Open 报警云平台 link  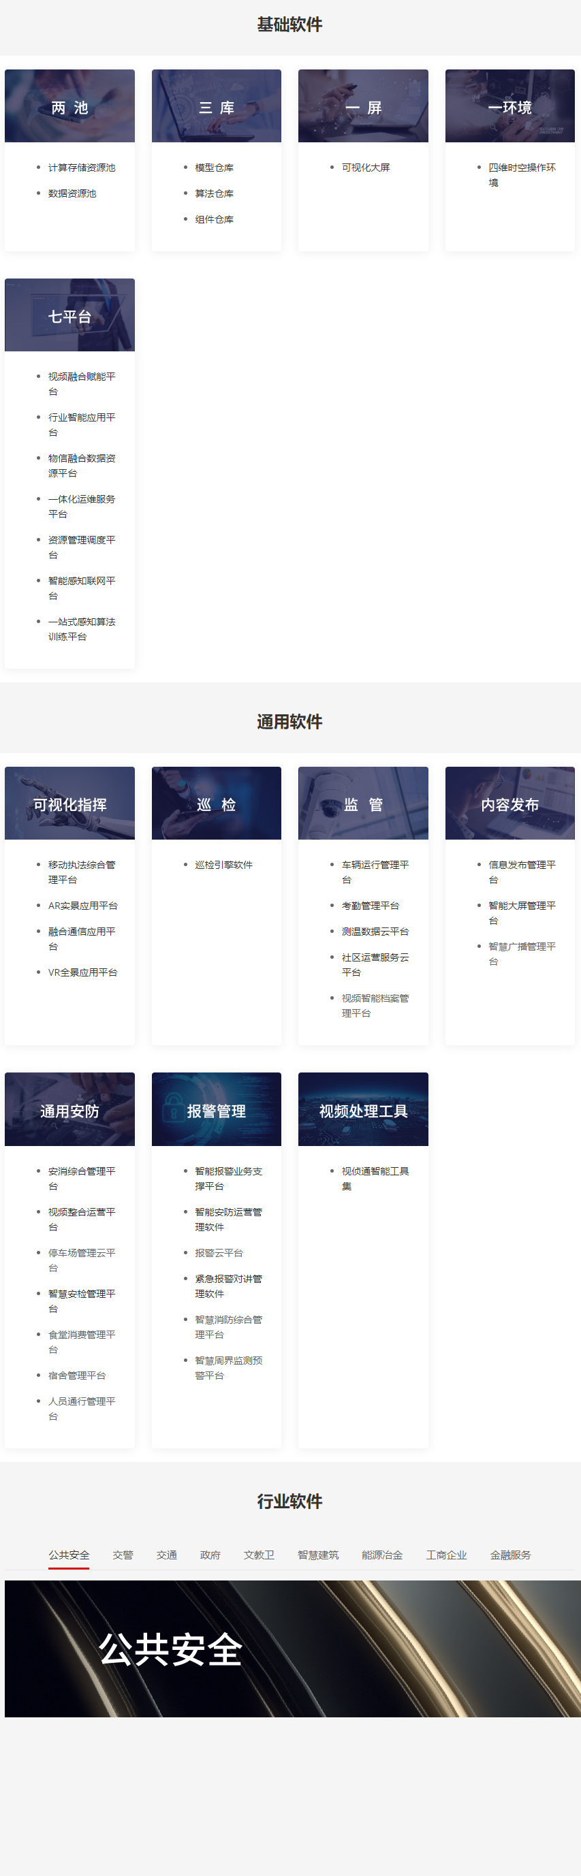(219, 1253)
